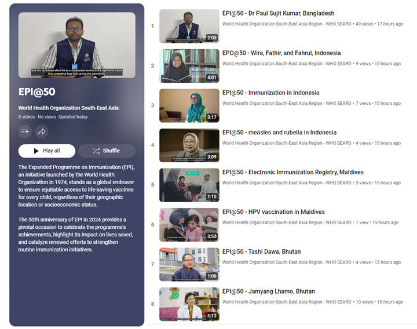
Task: Open Dr Paul Sujit Kumar video thumbnail
Action: 189,26
